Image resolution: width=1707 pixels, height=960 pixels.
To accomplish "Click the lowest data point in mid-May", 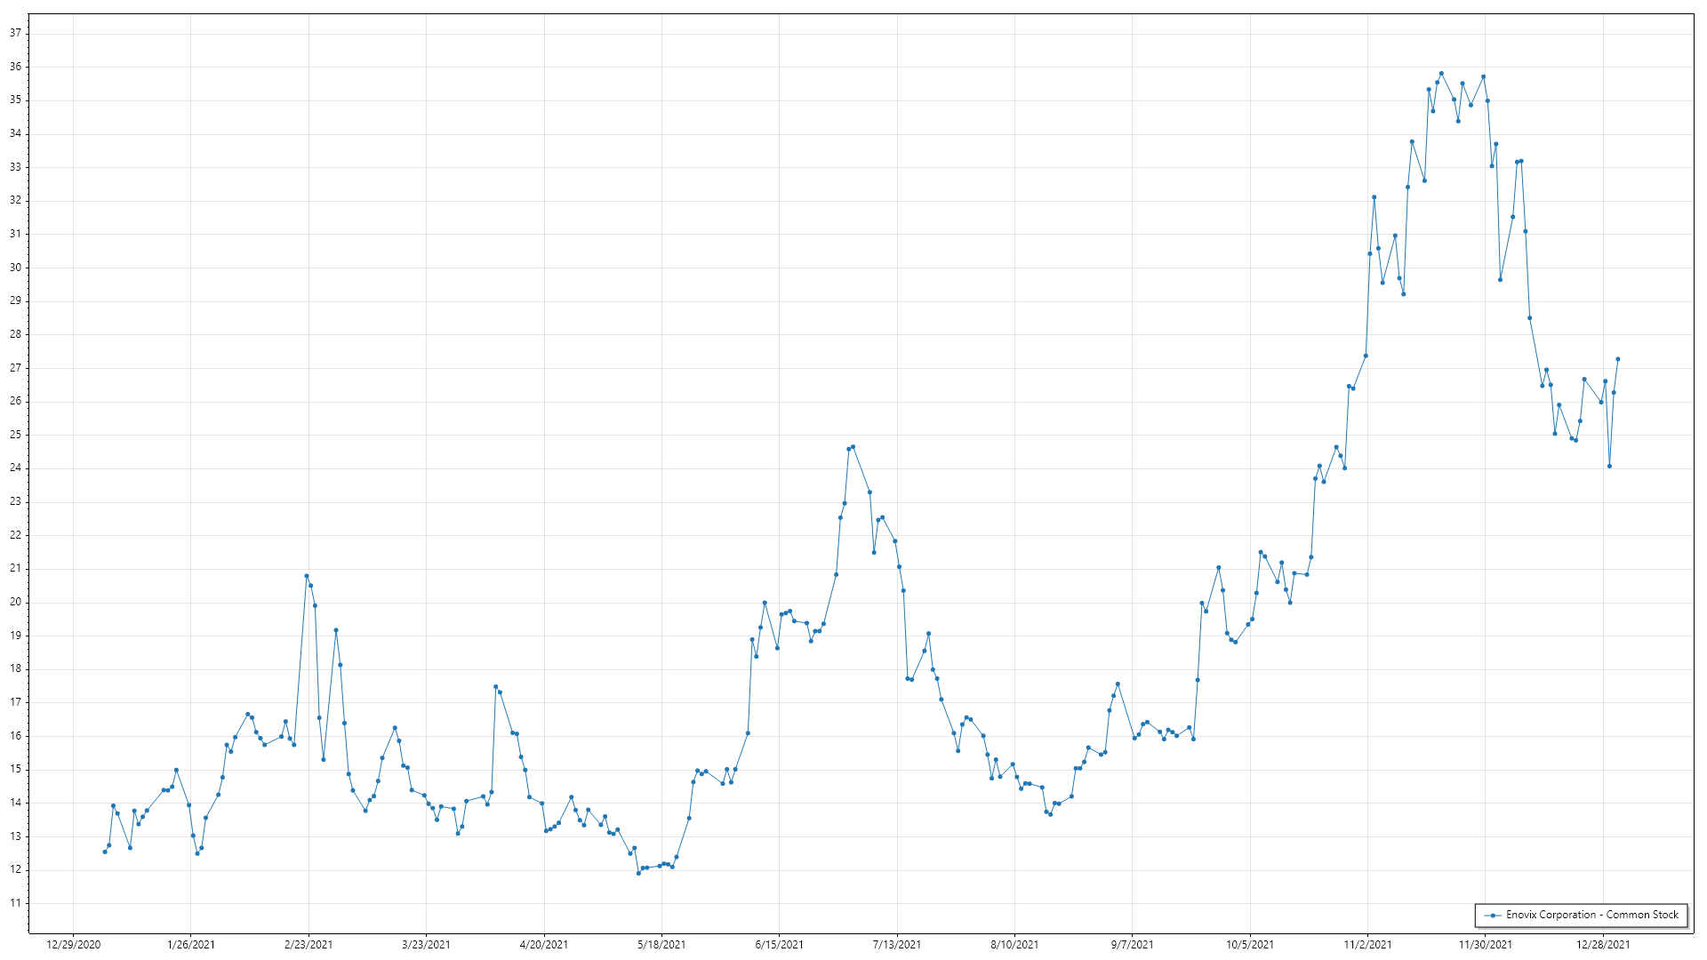I will click(638, 873).
